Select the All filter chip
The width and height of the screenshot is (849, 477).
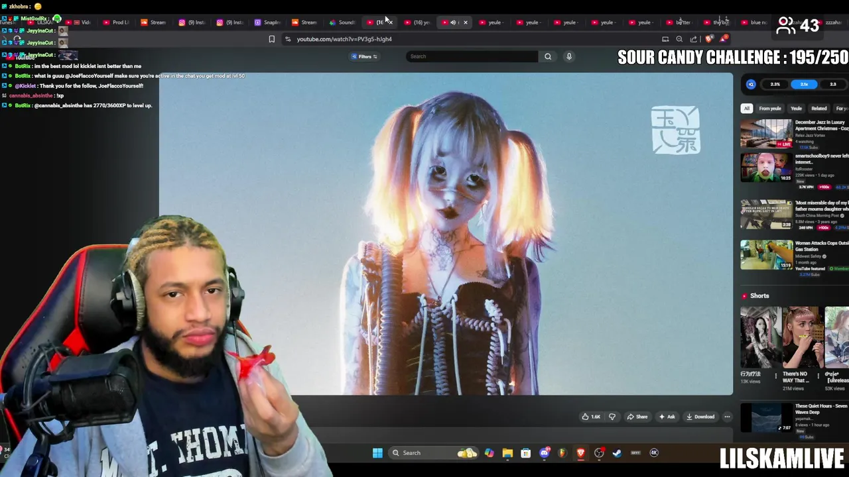tap(747, 109)
